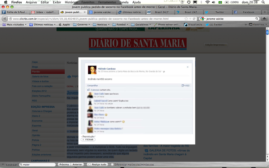Expand the Últimas notícias bookmark feed
This screenshot has height=168, width=269.
[43, 25]
